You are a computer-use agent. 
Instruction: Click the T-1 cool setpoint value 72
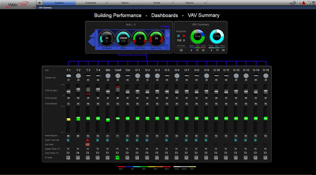coord(68,104)
